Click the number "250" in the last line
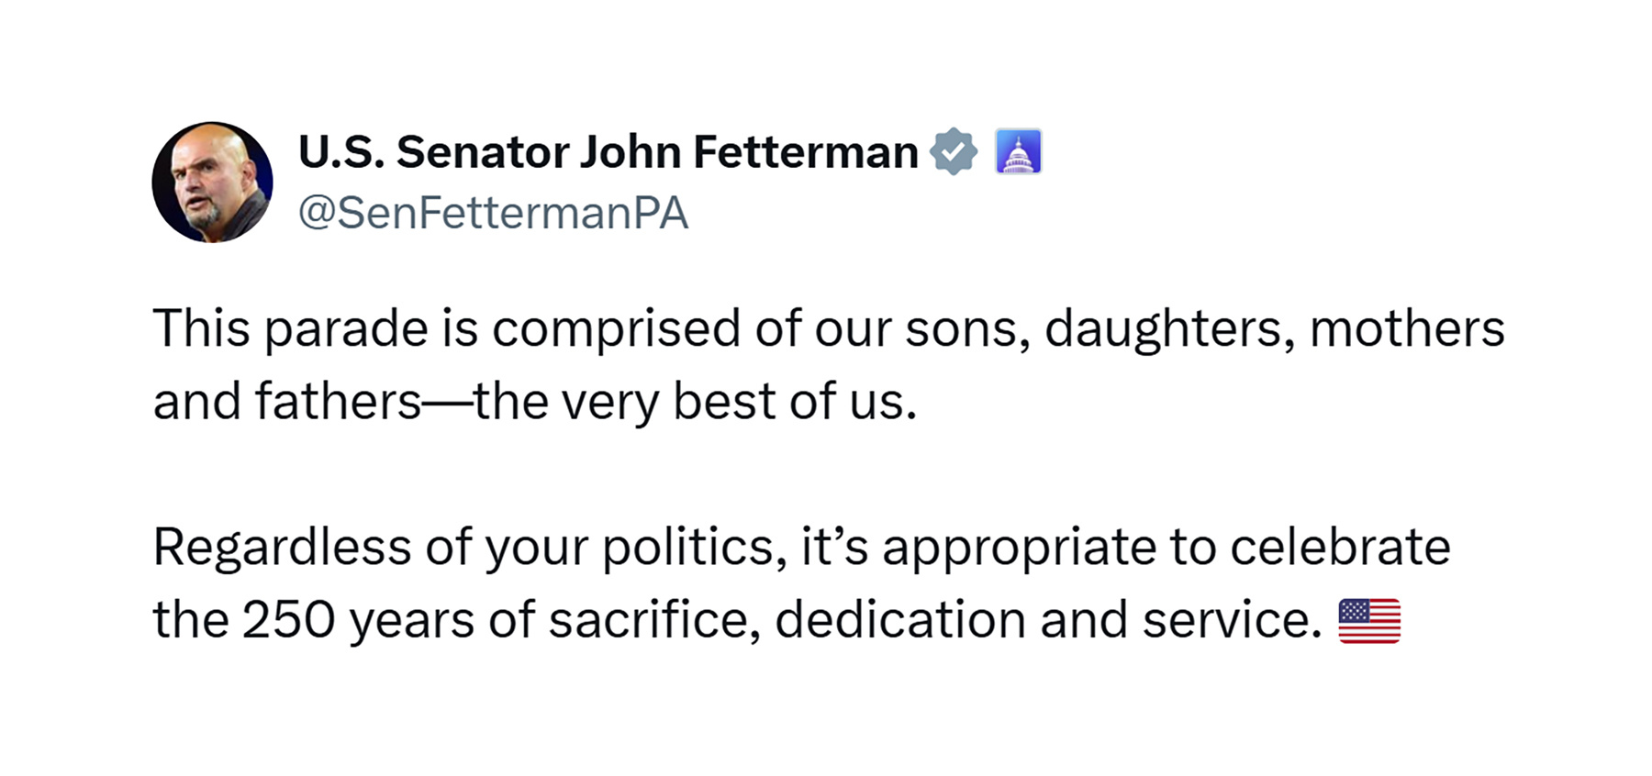The height and width of the screenshot is (776, 1652). 288,620
